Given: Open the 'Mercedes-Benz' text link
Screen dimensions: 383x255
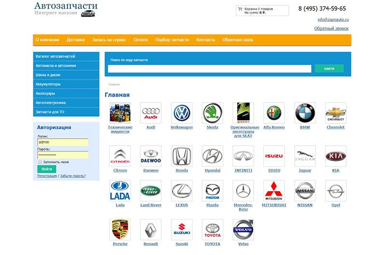Looking at the screenshot, I should point(243,207).
